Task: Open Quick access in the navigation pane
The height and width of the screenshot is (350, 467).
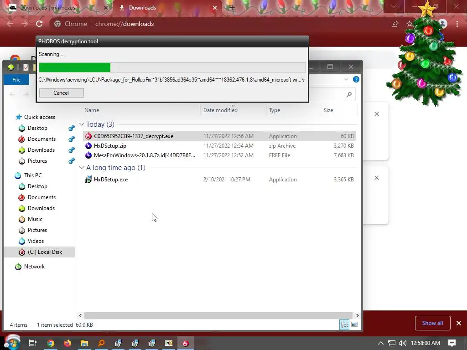Action: coord(39,117)
